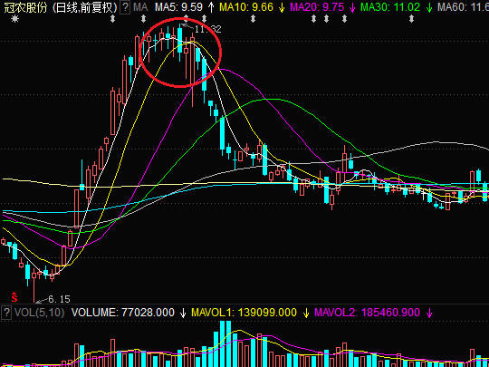The height and width of the screenshot is (367, 489).
Task: Click the magenta MAVOL2: 185460.900 value
Action: click(367, 312)
